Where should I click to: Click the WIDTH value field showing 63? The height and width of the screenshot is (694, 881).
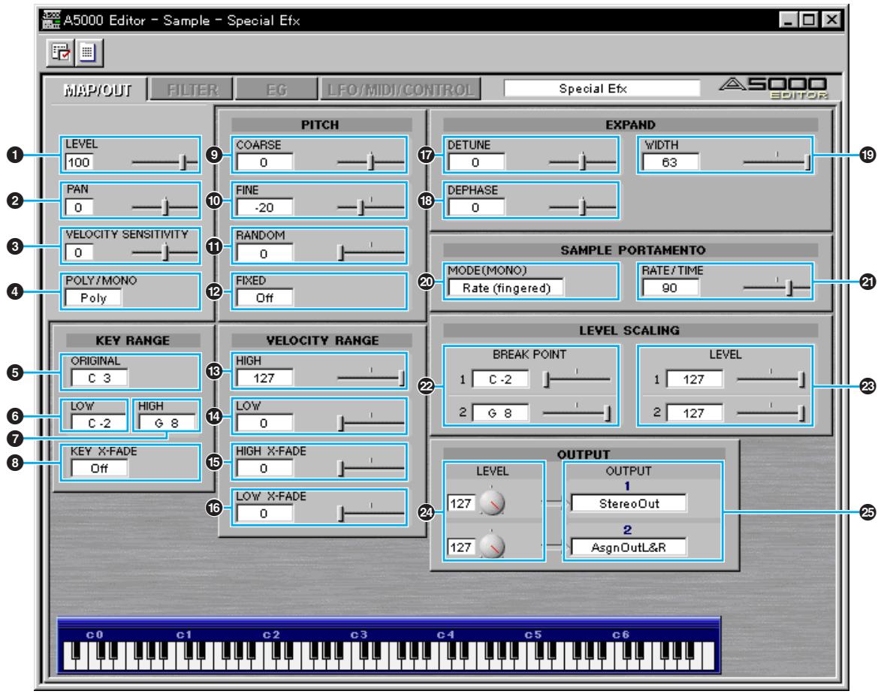[x=670, y=162]
